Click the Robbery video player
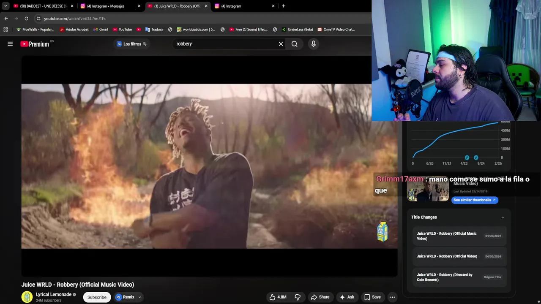Viewport: 541px width, 304px height. click(209, 166)
